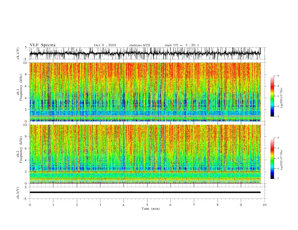The width and height of the screenshot is (298, 230).
Task: Click the ch.1 spectrogram 6 kHz tick label
Action: coord(26,86)
